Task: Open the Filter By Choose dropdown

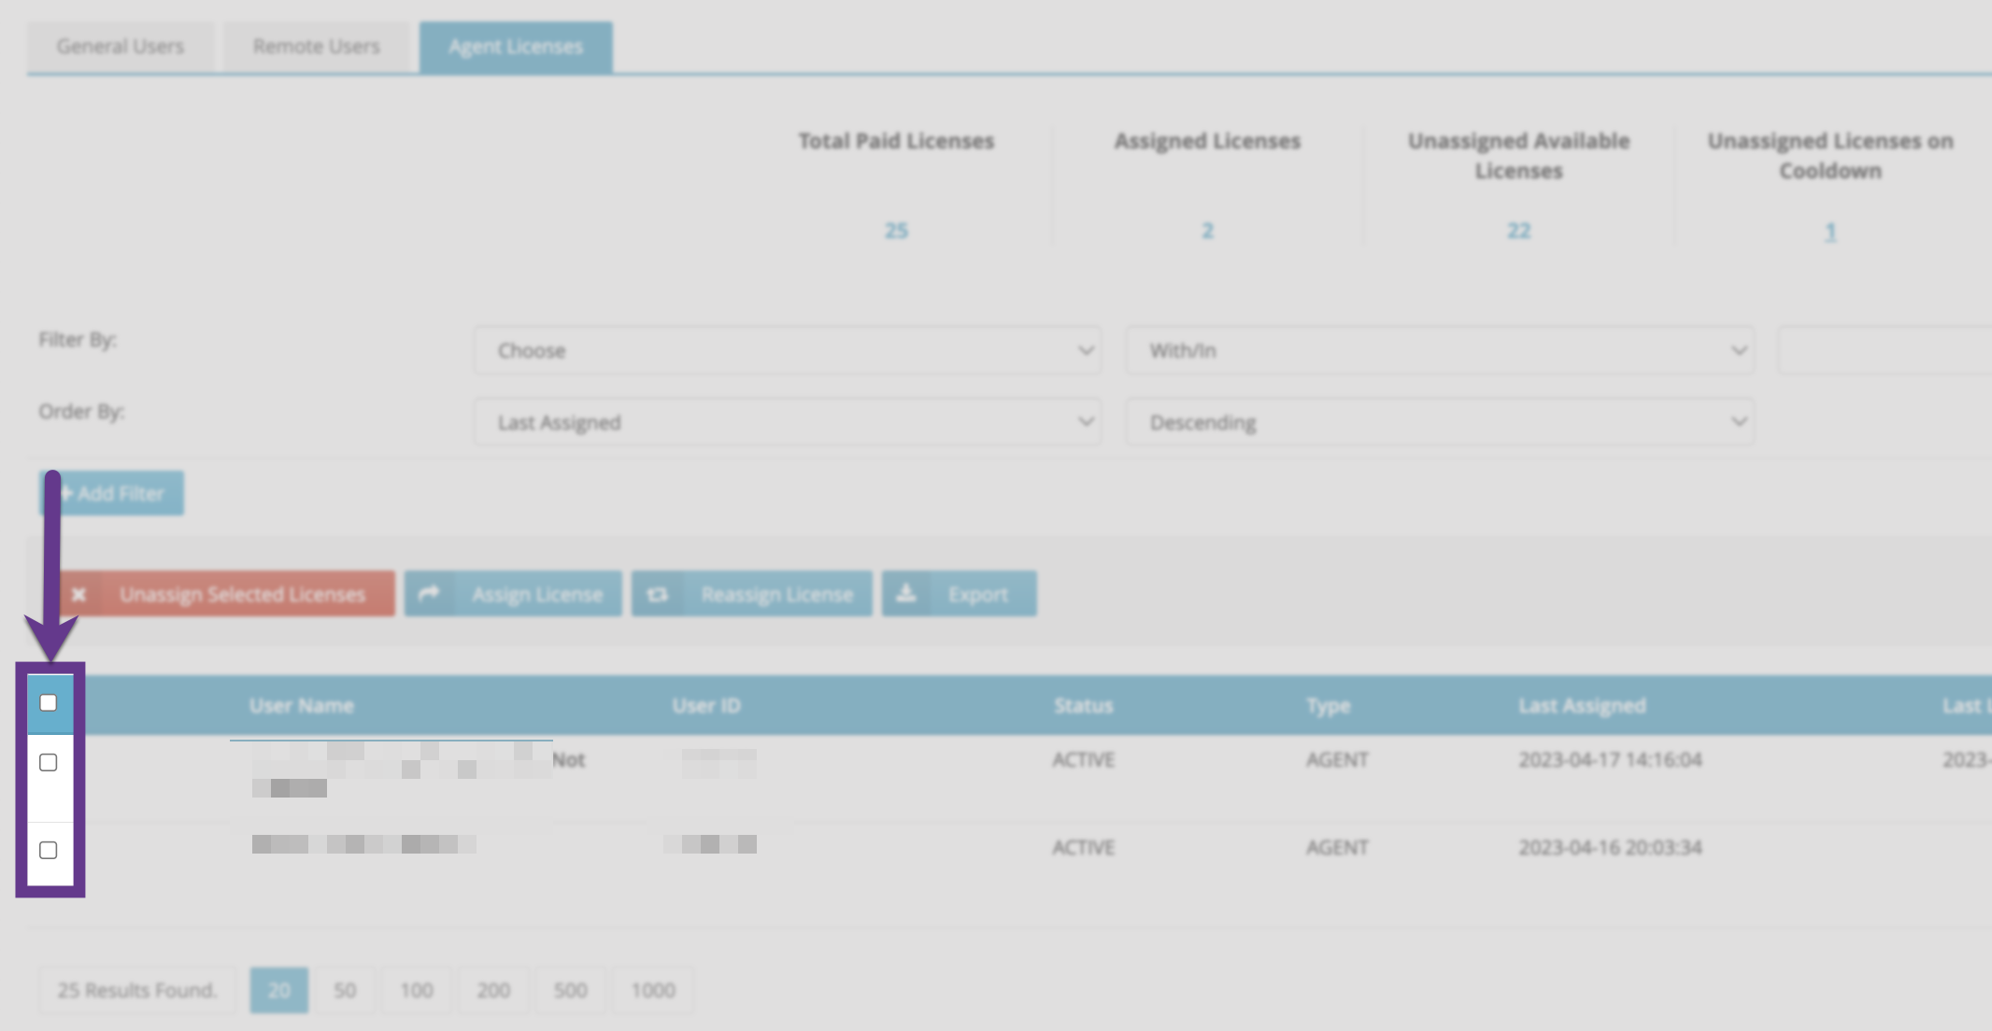Action: click(x=787, y=350)
